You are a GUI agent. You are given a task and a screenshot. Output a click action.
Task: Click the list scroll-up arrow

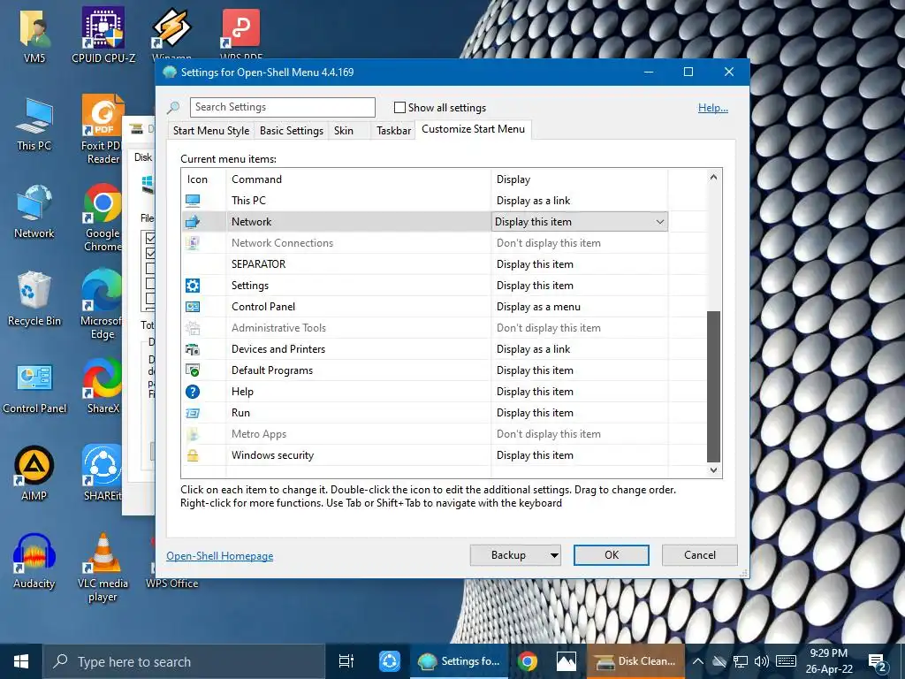(x=713, y=177)
